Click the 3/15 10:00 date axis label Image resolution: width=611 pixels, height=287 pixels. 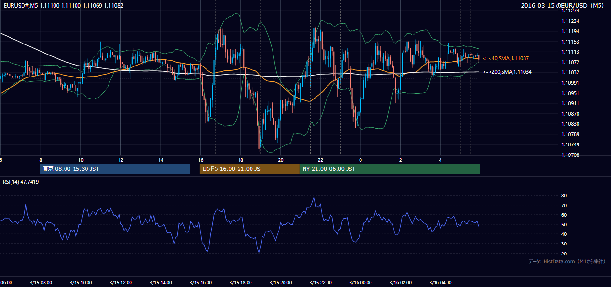tap(80, 282)
